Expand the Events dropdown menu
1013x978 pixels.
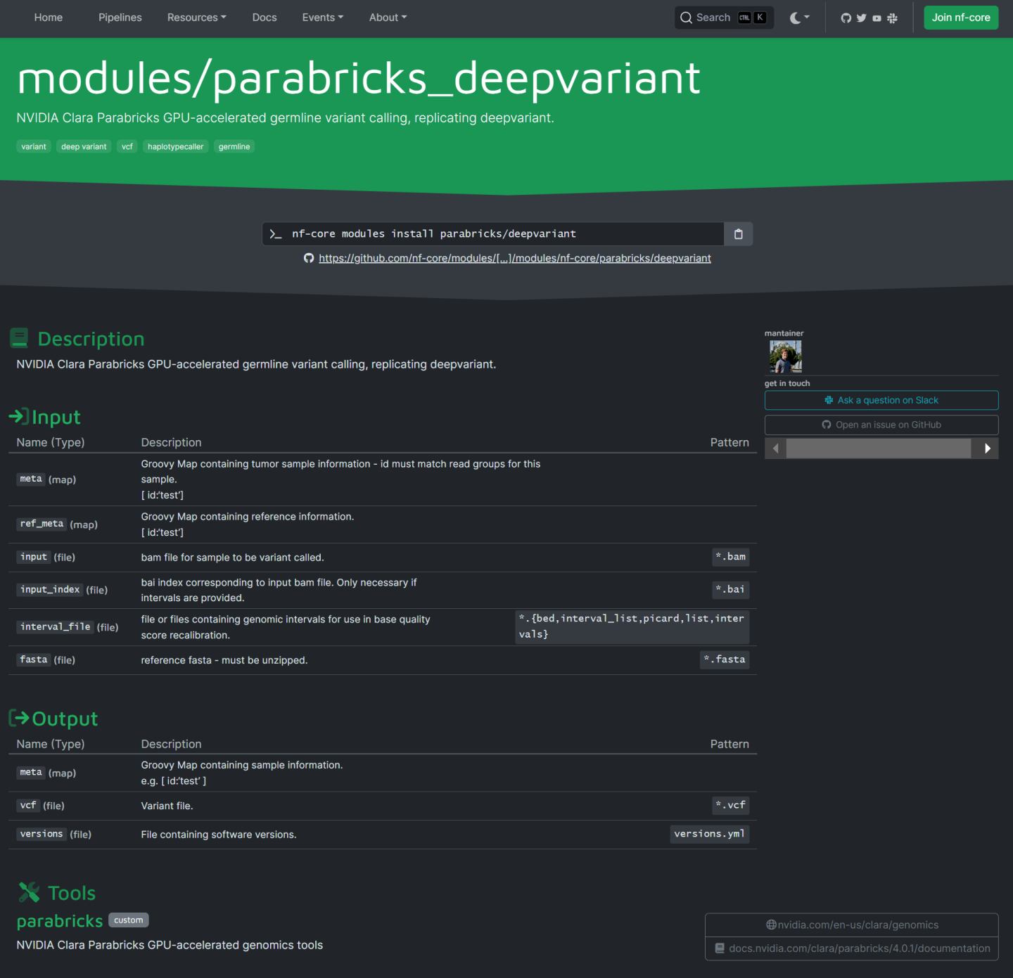click(x=322, y=18)
